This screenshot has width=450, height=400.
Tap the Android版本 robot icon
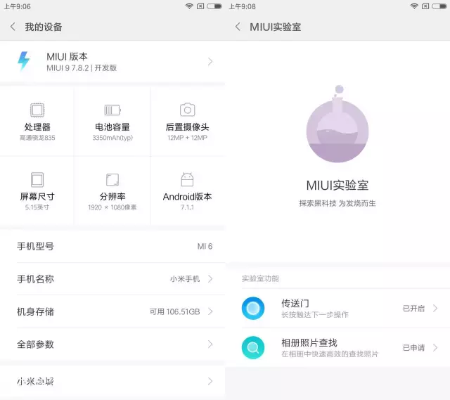coord(188,179)
